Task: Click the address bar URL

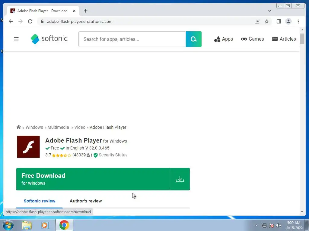Action: tap(80, 21)
